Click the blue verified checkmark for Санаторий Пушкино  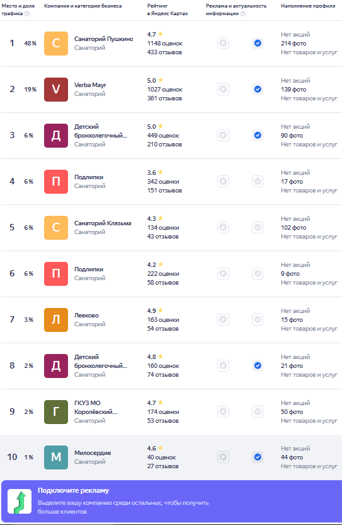click(x=258, y=43)
